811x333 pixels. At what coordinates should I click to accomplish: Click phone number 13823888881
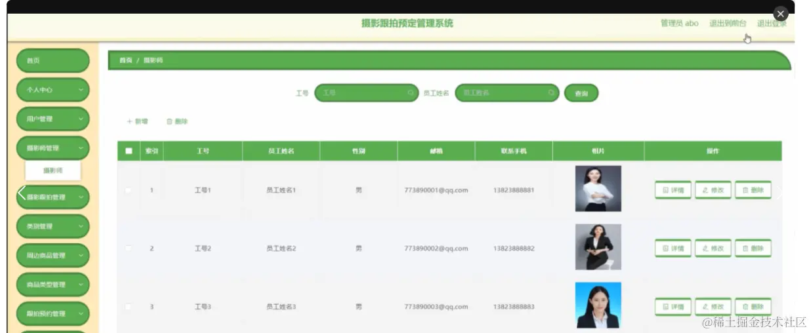[x=514, y=190]
